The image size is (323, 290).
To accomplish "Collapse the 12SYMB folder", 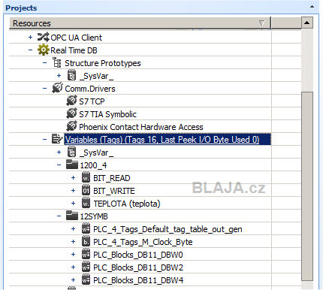I will pyautogui.click(x=59, y=216).
